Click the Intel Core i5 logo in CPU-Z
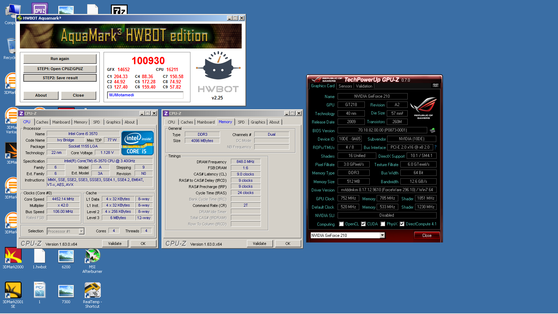This screenshot has height=314, width=558. coord(137,143)
